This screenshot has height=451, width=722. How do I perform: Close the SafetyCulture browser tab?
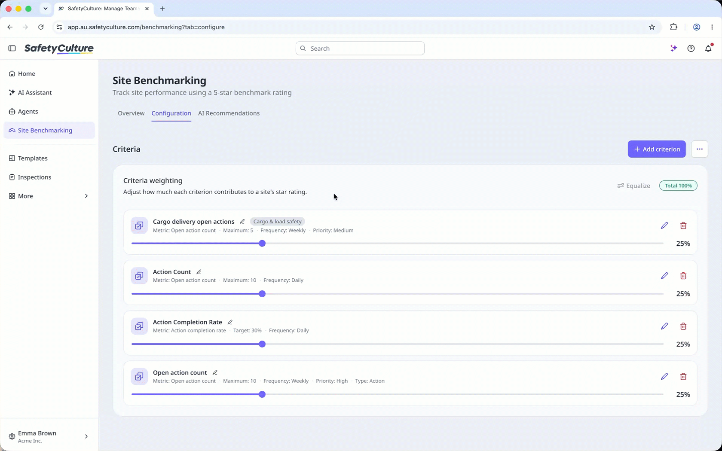147,9
